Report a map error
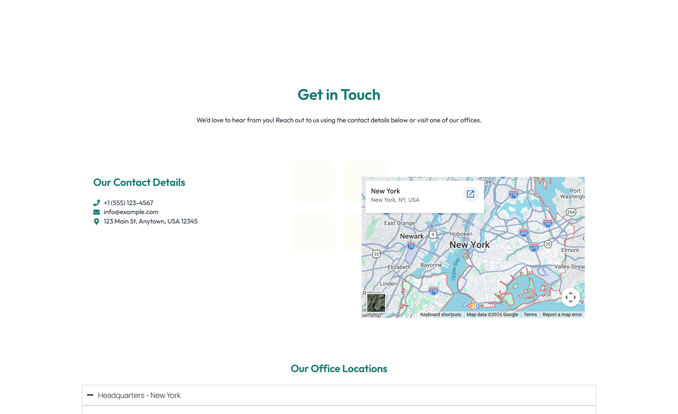 562,314
